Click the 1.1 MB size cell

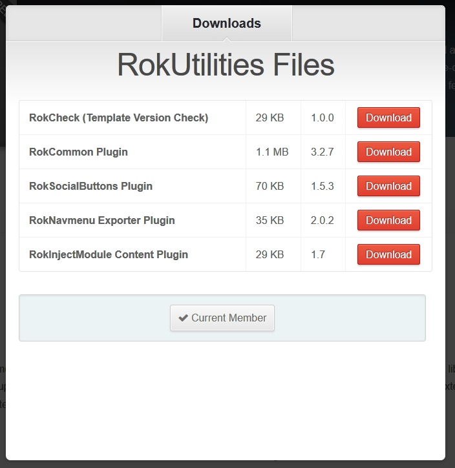click(273, 152)
